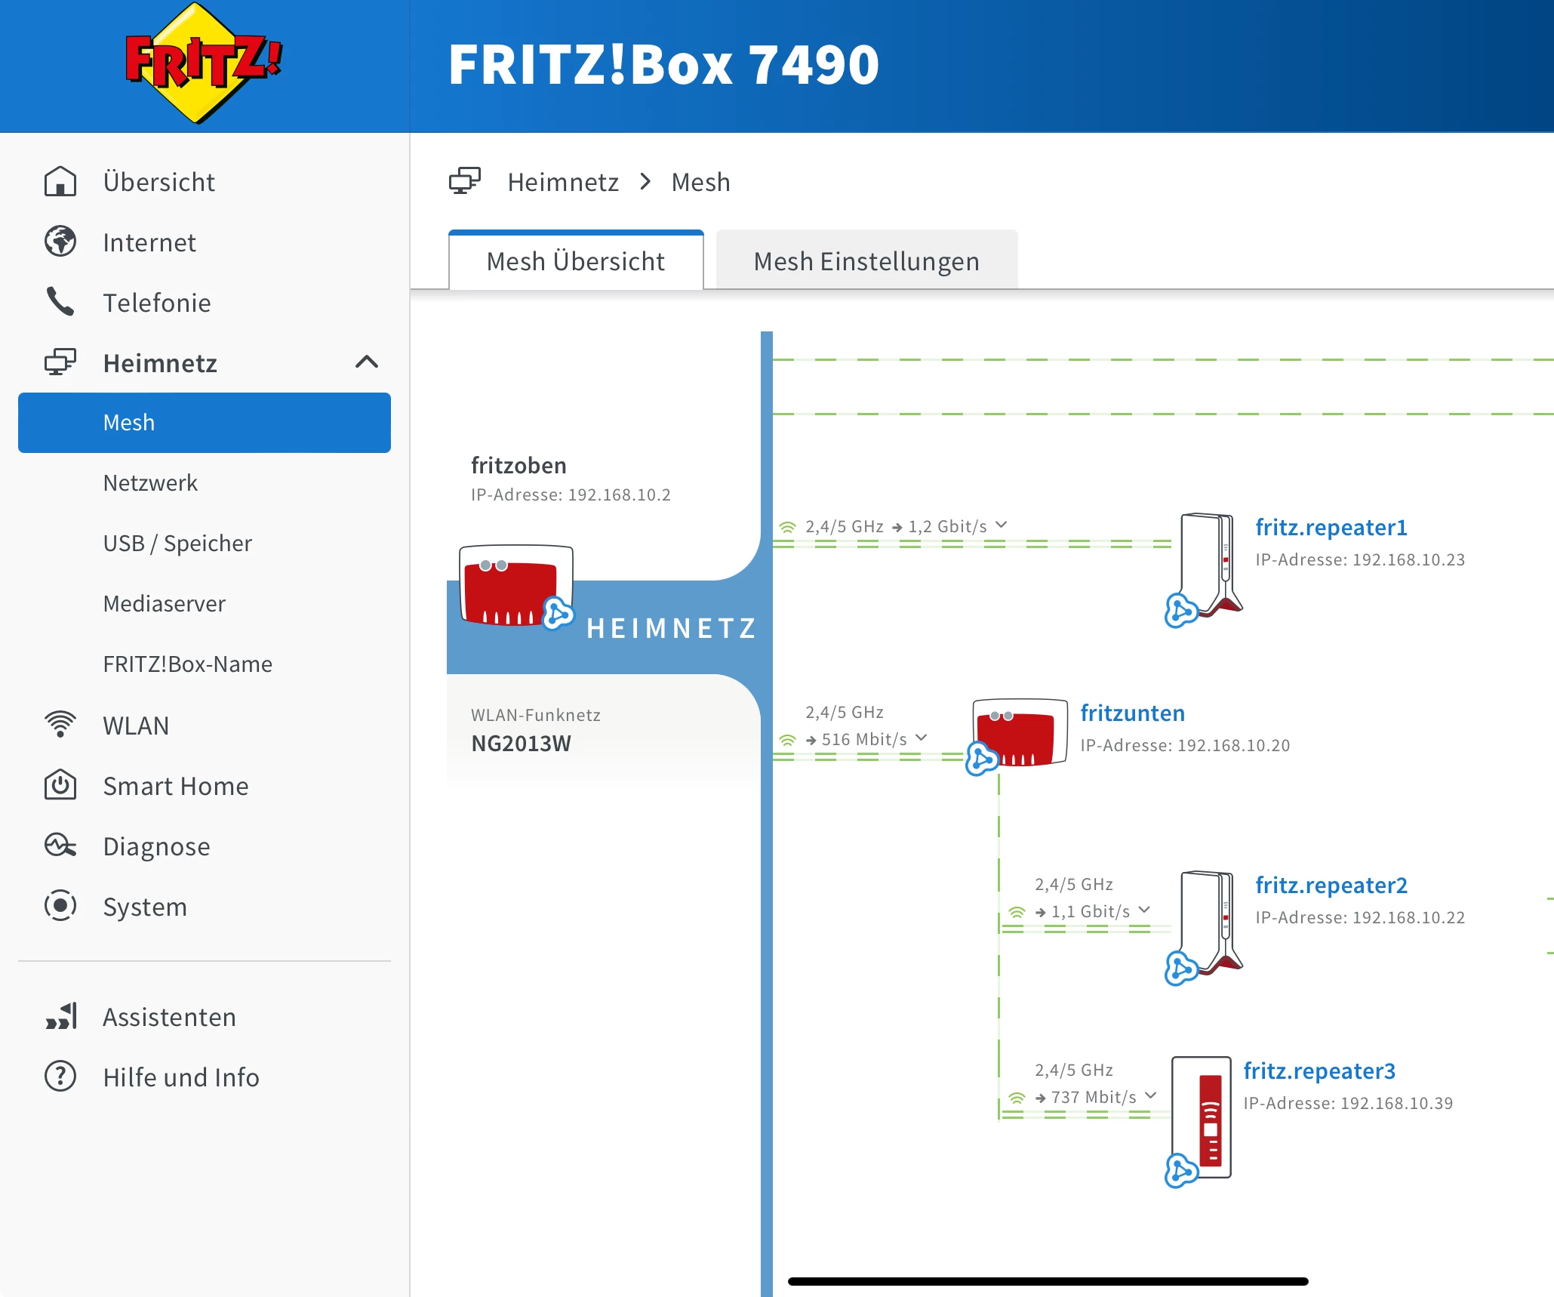Collapse the Heimnetz menu chevron
Image resolution: width=1554 pixels, height=1297 pixels.
(x=367, y=362)
